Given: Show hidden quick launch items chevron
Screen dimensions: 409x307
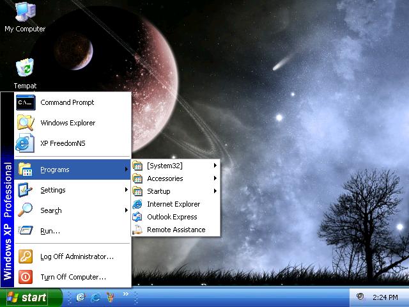Looking at the screenshot, I should pyautogui.click(x=126, y=294).
